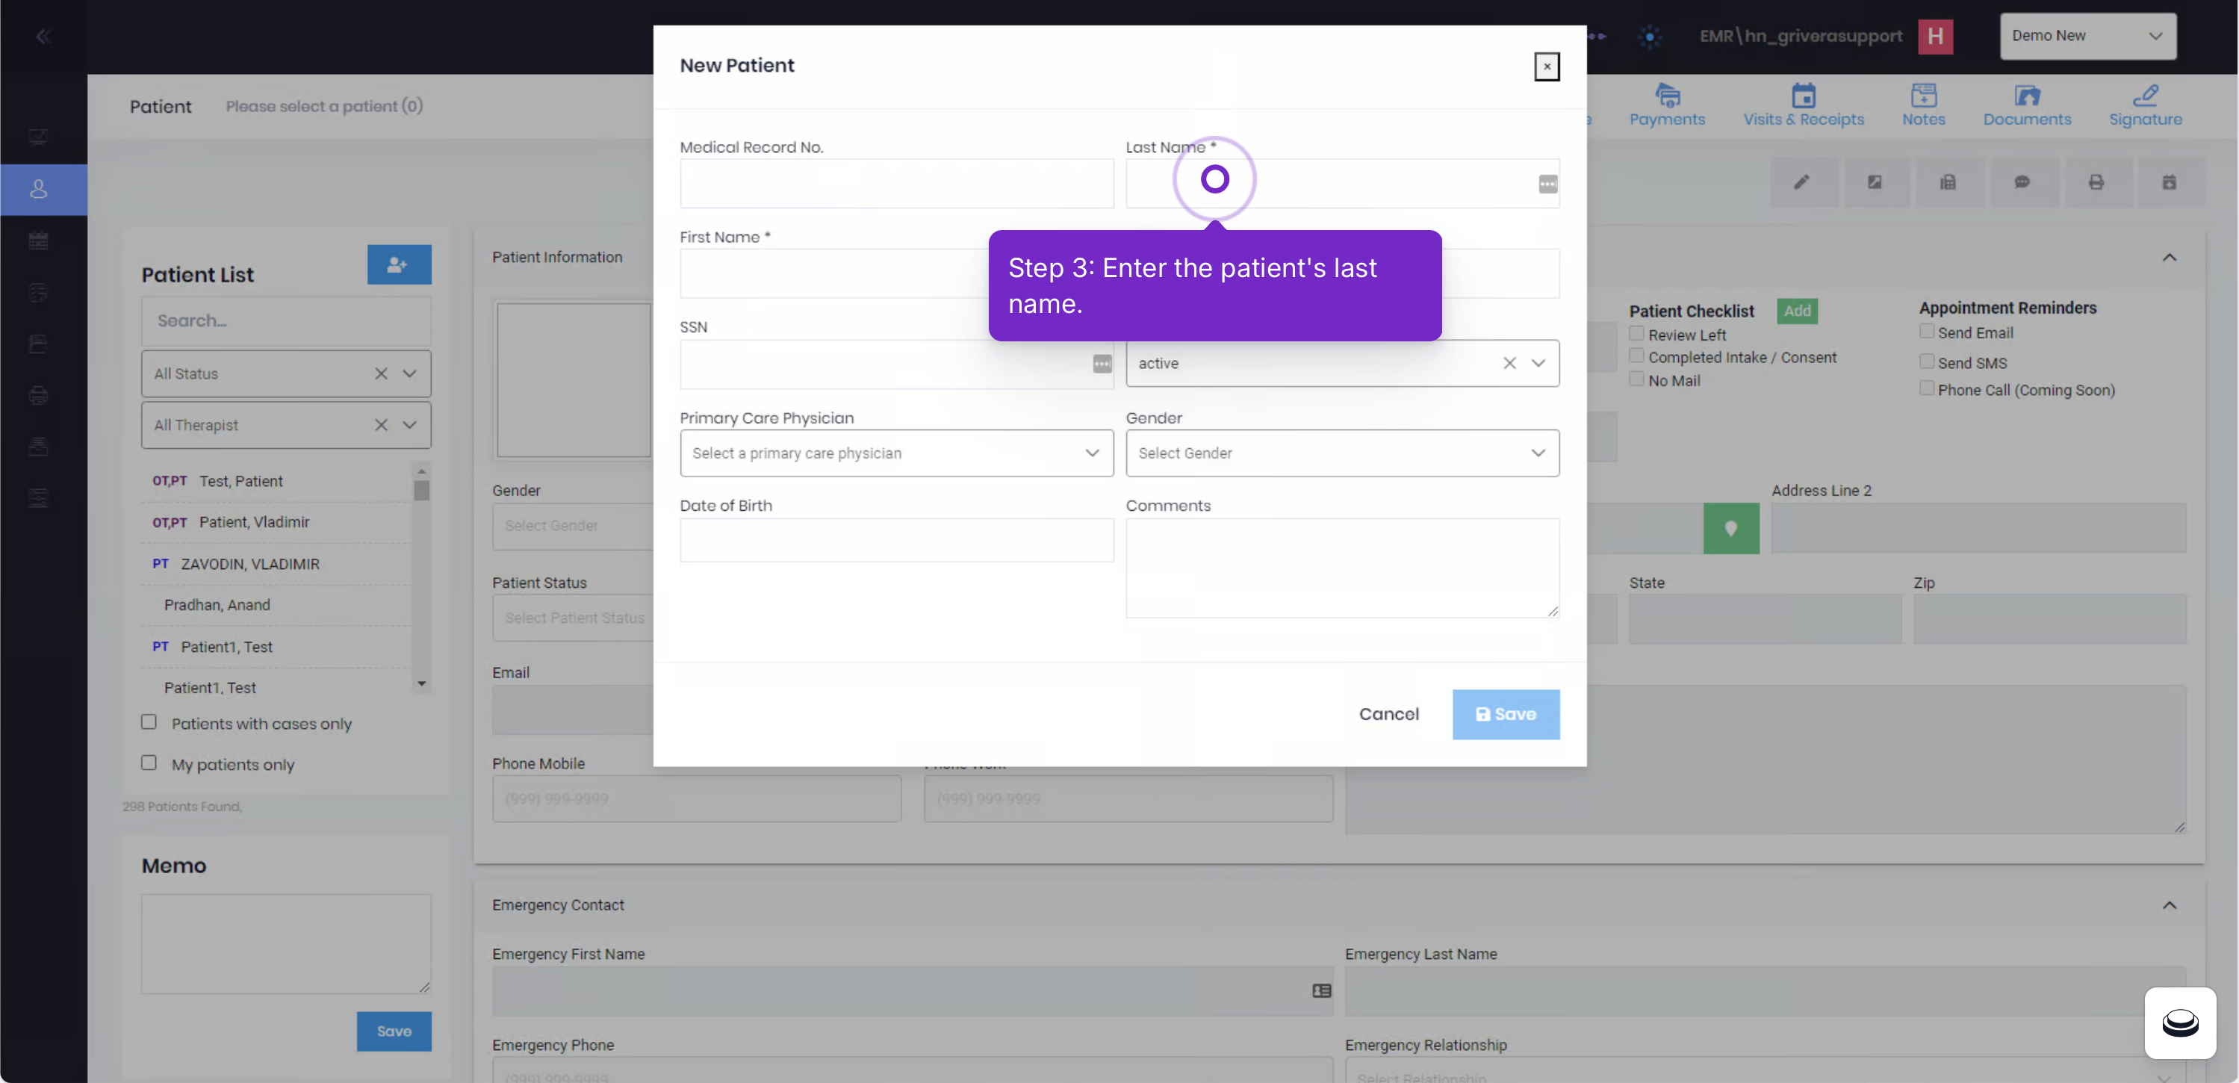Open the Payments icon in top toolbar
2239x1083 pixels.
coord(1666,96)
